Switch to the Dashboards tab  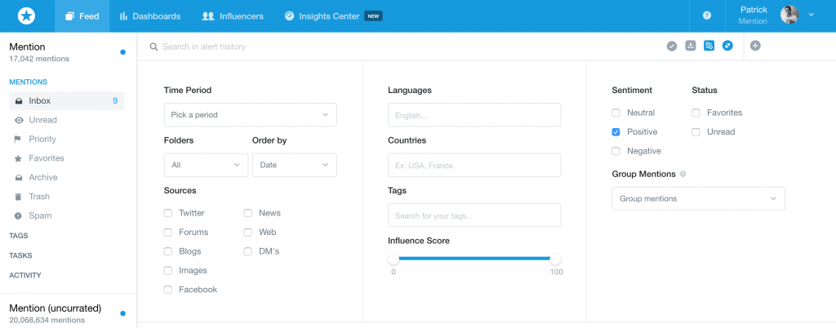pyautogui.click(x=150, y=16)
